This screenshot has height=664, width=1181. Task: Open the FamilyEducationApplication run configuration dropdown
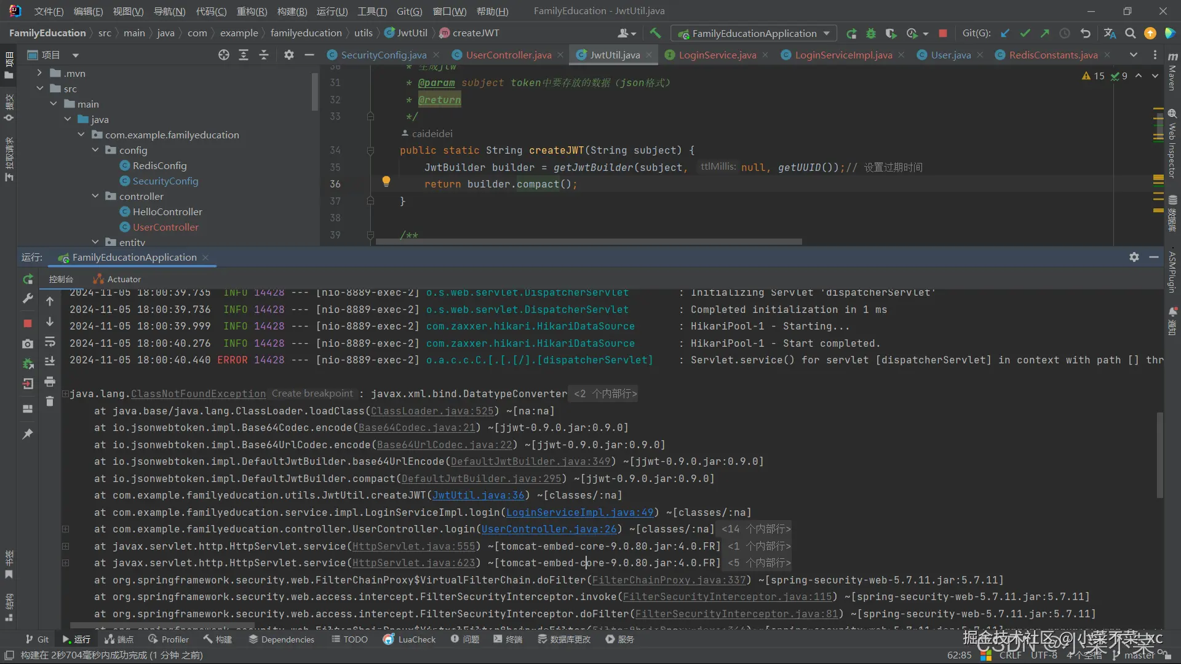(754, 33)
